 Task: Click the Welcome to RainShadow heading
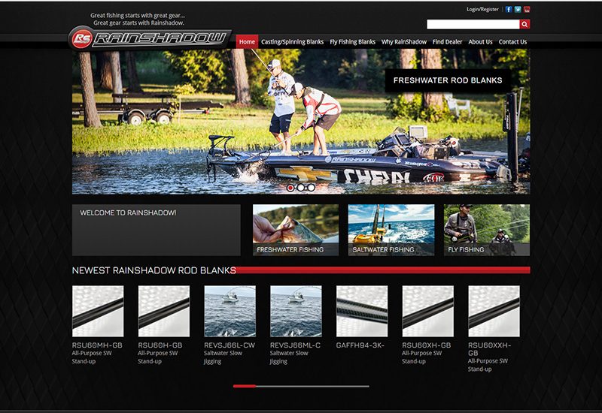tap(128, 213)
